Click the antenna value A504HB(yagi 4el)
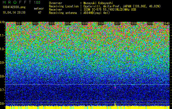Screen dimensions: 172x109 97,13
